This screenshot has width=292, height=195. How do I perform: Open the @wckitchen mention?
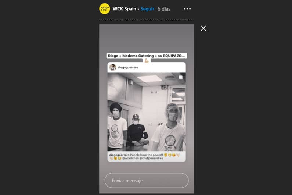(x=130, y=158)
